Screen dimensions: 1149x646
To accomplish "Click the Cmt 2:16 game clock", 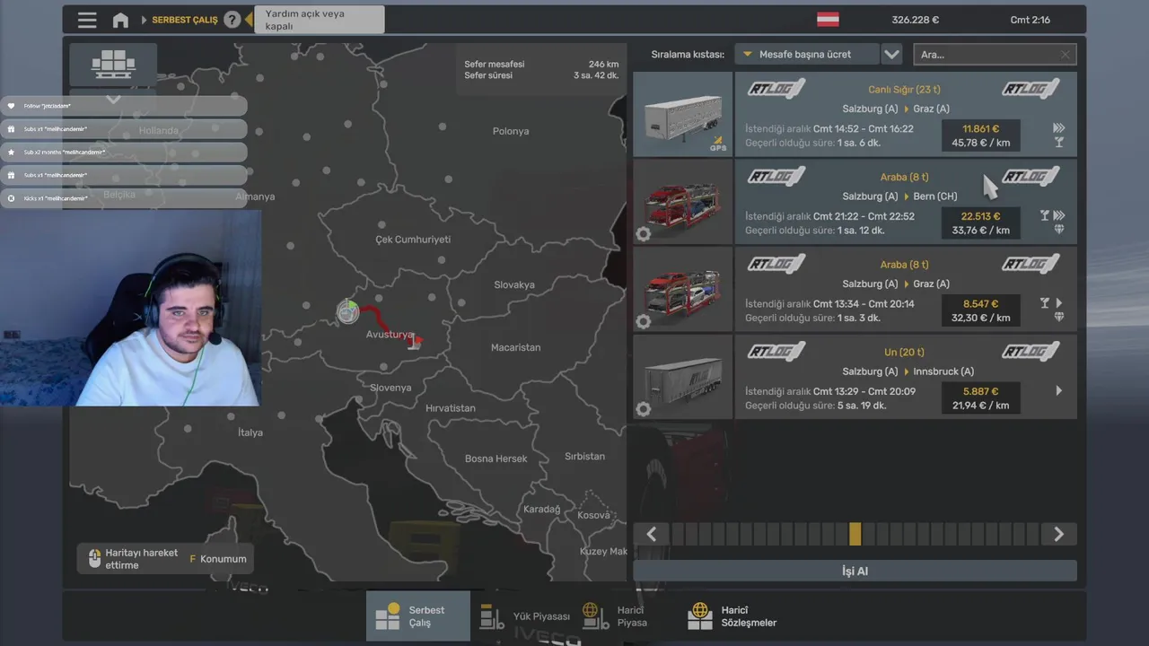I will pyautogui.click(x=1030, y=20).
